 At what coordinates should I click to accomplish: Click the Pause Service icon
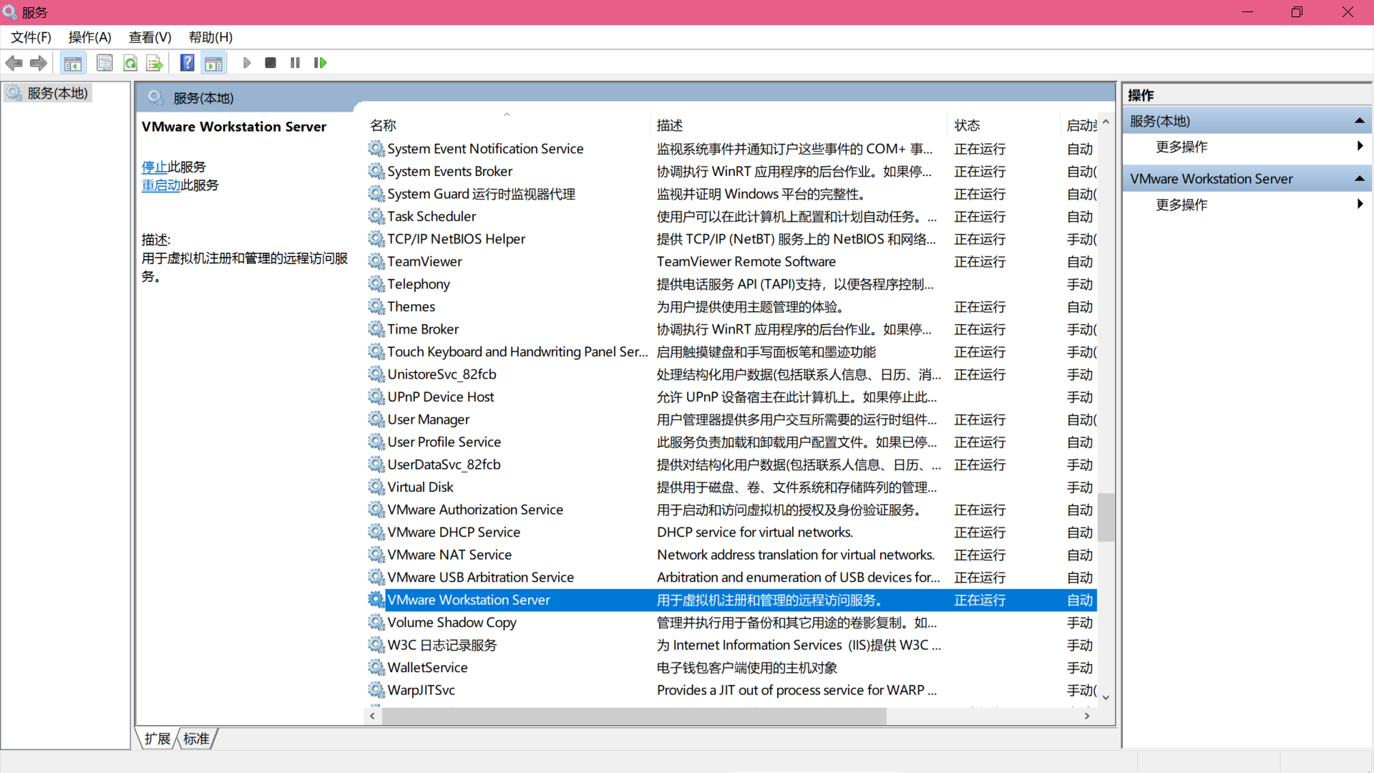point(295,63)
